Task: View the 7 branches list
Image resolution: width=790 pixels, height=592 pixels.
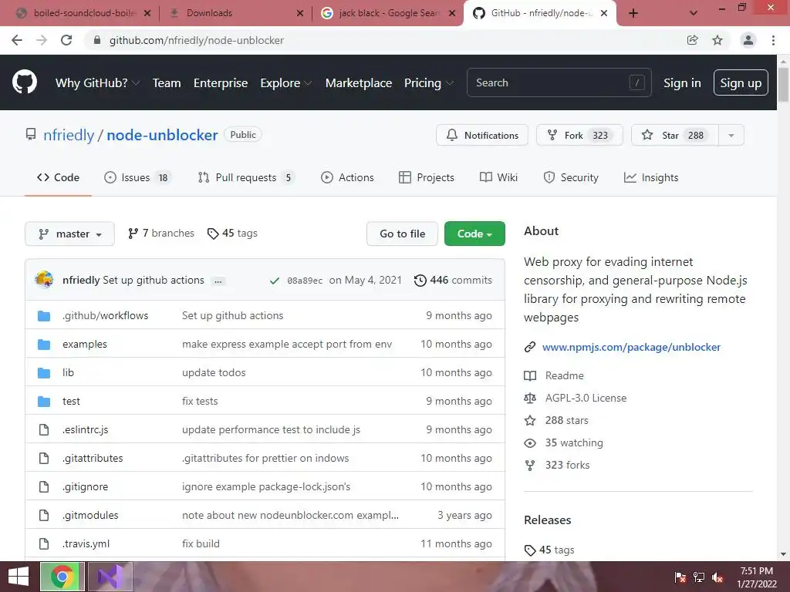Action: [161, 233]
